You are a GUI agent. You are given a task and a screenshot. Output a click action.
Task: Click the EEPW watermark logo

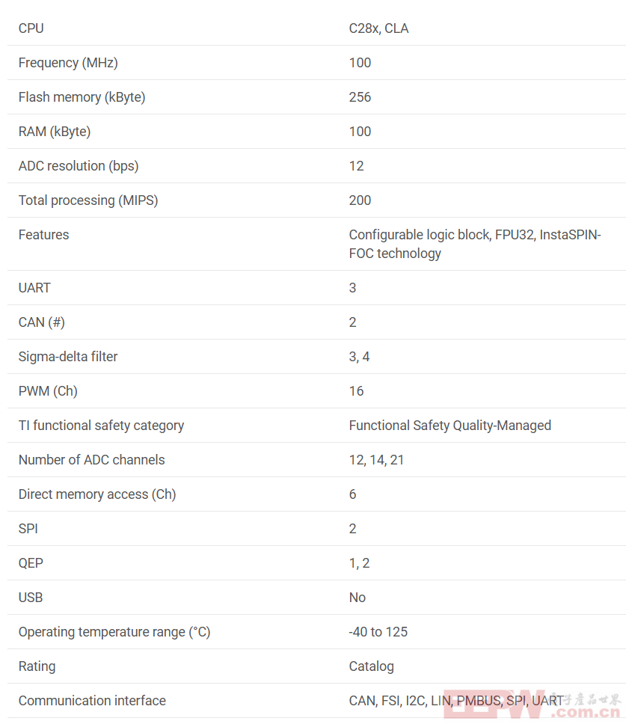(x=532, y=705)
